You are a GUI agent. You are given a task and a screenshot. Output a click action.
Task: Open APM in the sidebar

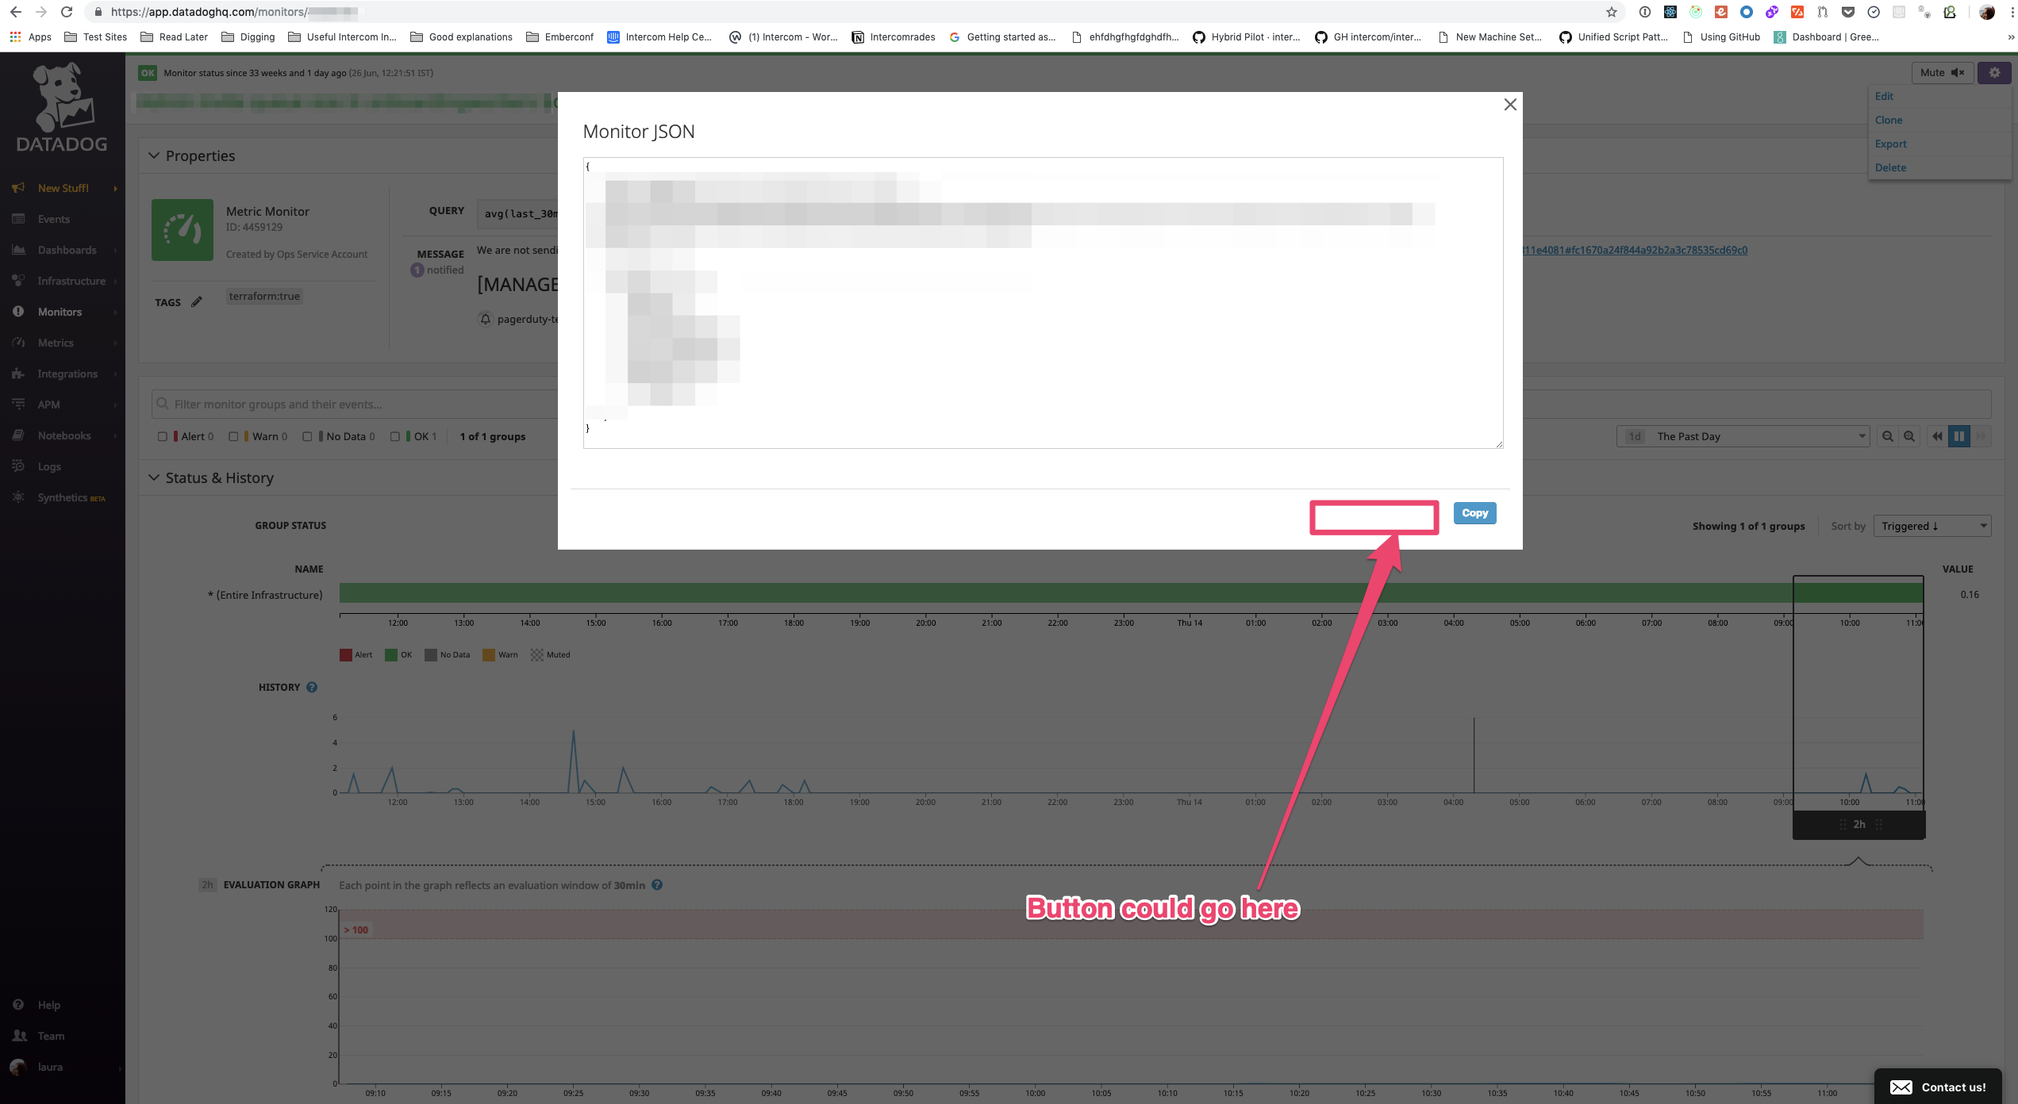(48, 404)
